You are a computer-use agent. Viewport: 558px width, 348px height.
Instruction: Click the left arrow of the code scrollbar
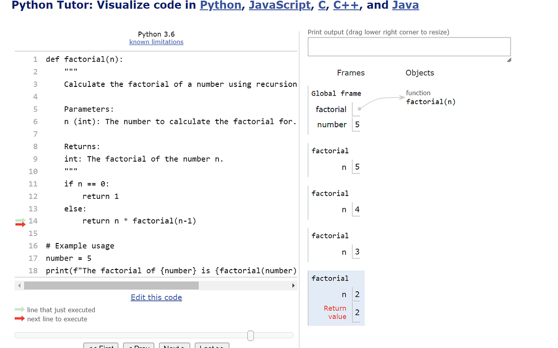[18, 285]
